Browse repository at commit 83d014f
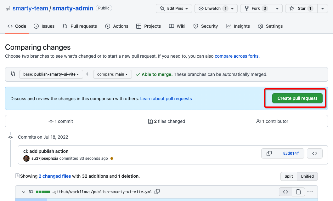333x201 pixels. (x=314, y=153)
